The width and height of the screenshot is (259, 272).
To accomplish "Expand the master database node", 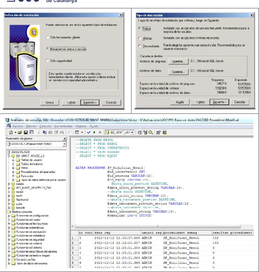I will [x=9, y=184].
